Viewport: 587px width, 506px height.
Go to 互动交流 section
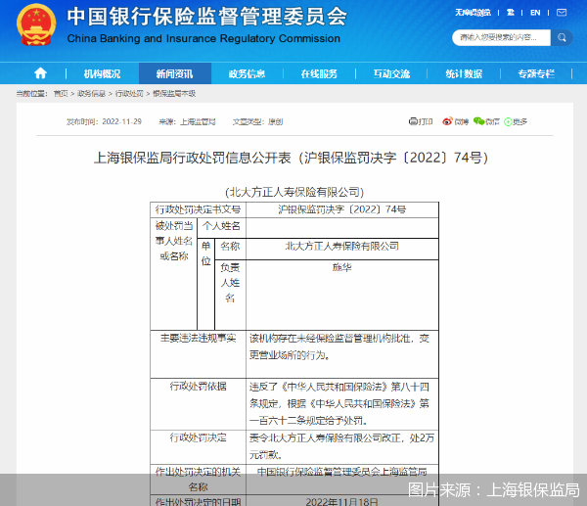pos(391,73)
